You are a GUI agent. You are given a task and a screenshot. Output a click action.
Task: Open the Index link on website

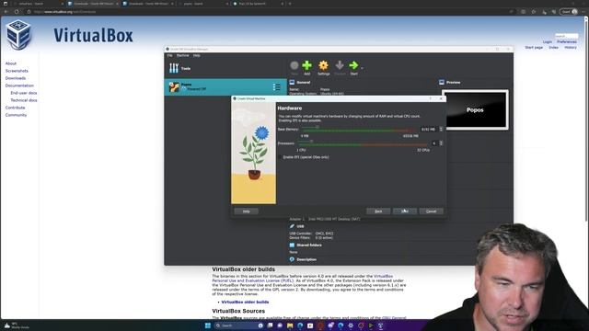(553, 48)
